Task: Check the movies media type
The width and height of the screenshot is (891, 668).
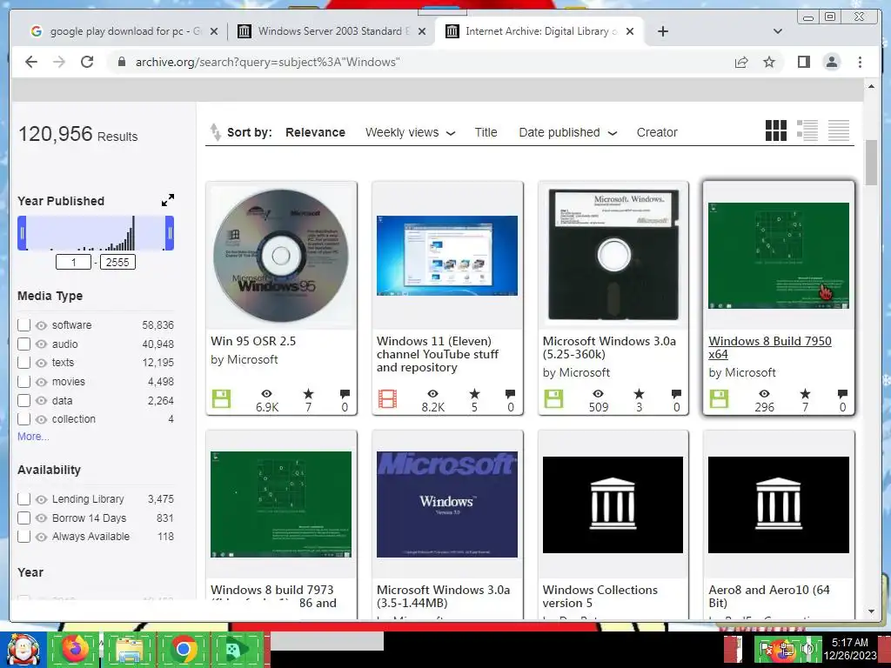Action: click(x=23, y=381)
